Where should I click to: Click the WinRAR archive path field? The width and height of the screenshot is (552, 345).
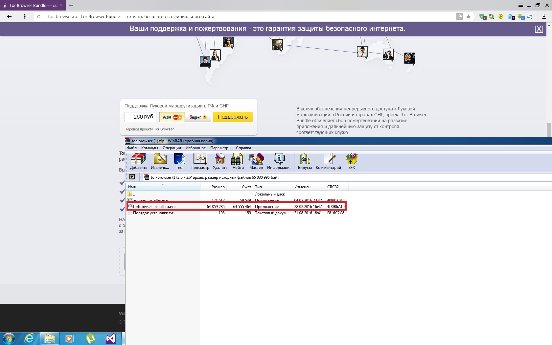pyautogui.click(x=347, y=177)
